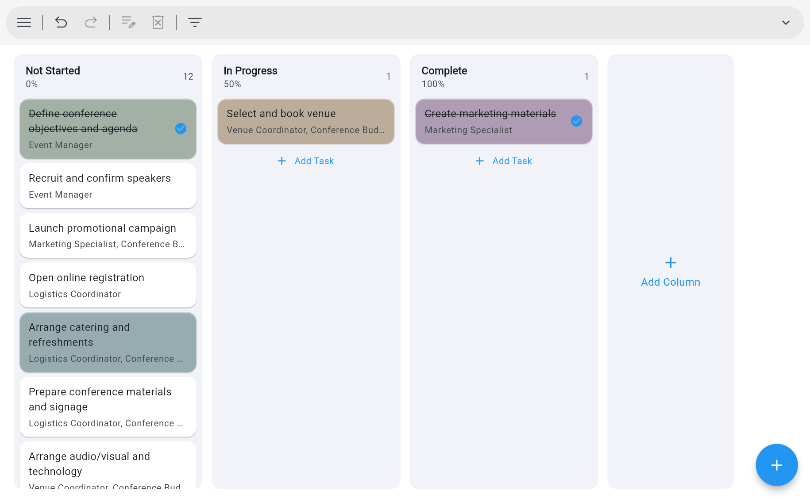Click the plus icon next to Add Task in In Progress

(282, 161)
